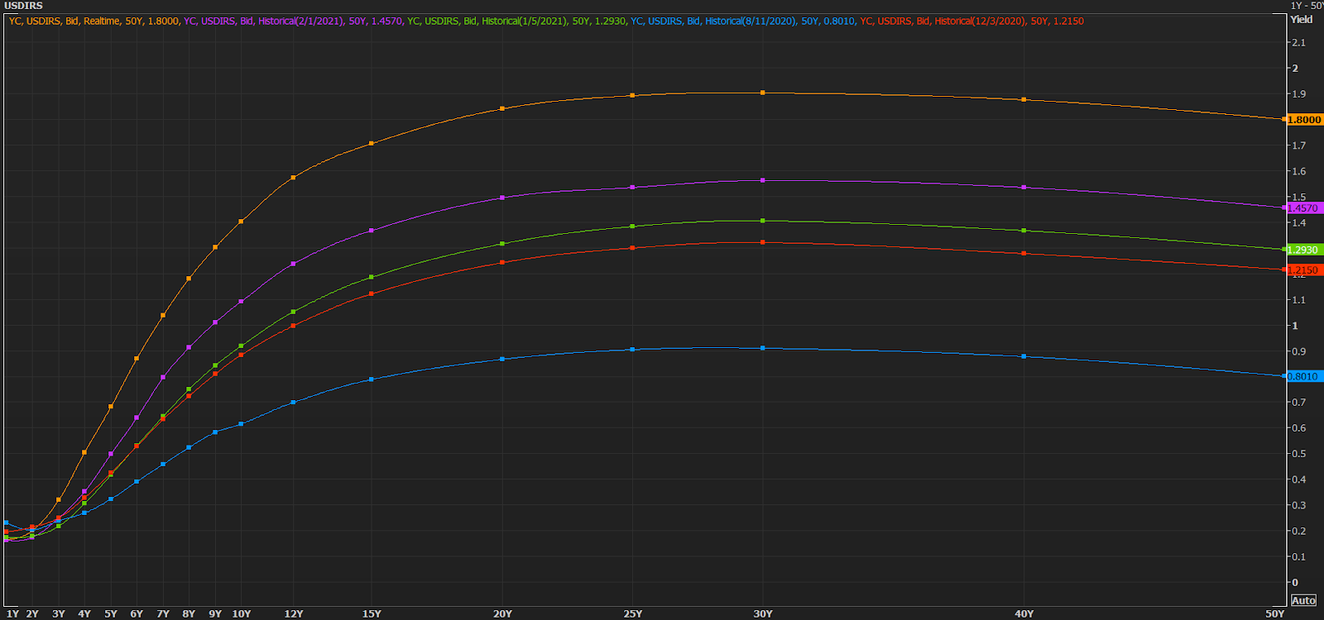This screenshot has width=1324, height=620.
Task: Click the 1Y - 50Y range label
Action: 1307,6
